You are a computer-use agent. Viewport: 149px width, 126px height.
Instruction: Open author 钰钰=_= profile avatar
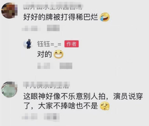tap(28, 44)
